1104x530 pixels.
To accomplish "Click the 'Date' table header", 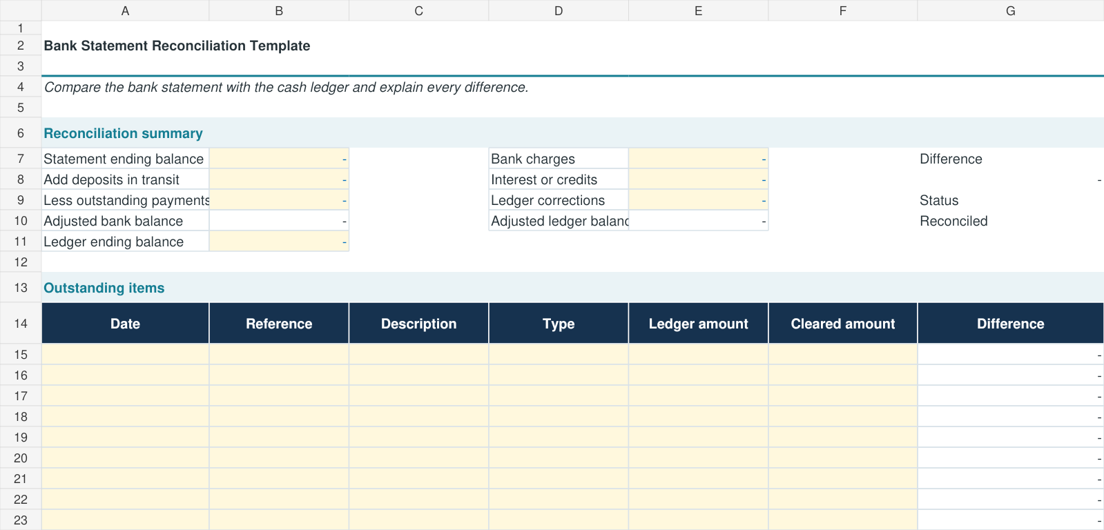I will (125, 323).
